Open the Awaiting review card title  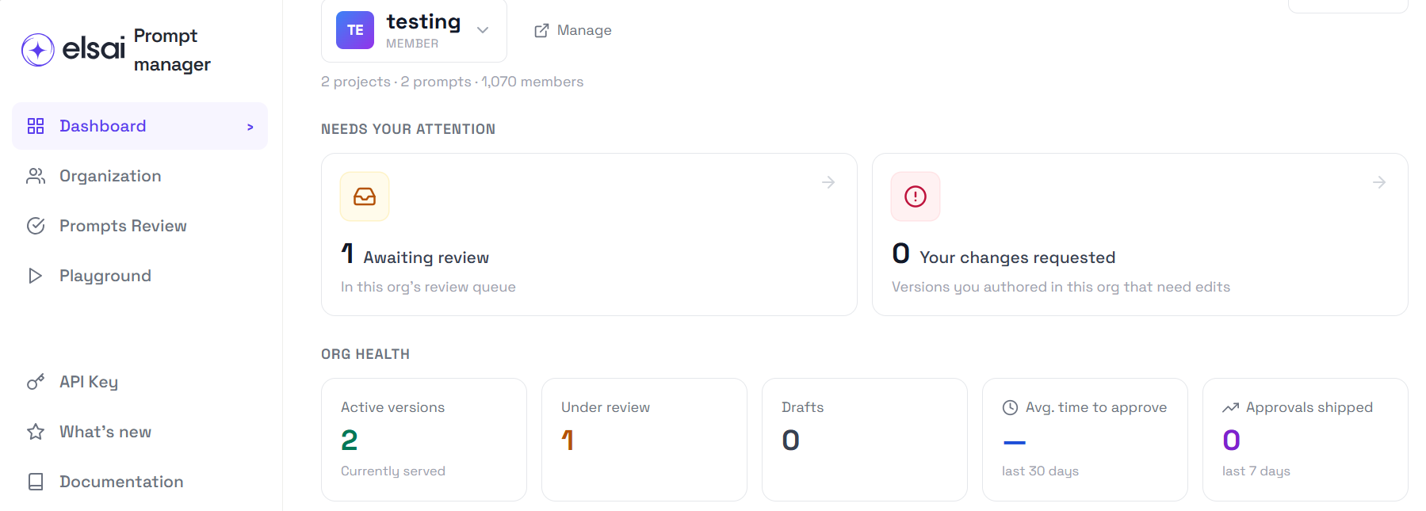[x=426, y=257]
